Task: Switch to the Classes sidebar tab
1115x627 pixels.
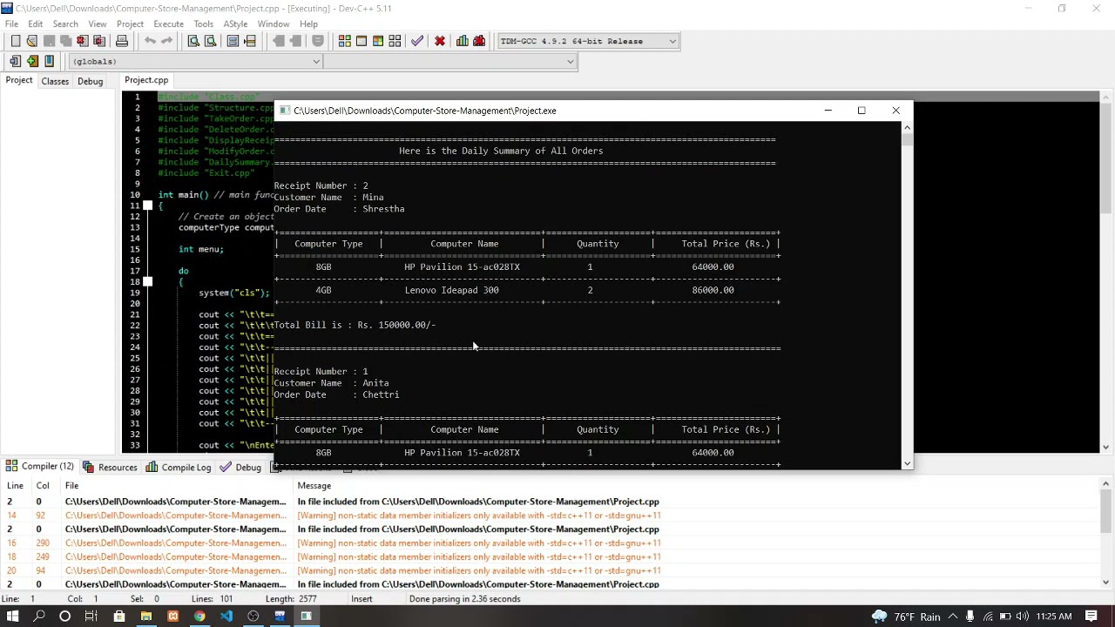Action: [55, 81]
